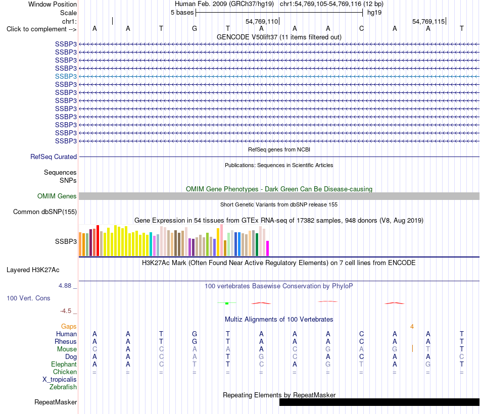Click the RepeatMasker track label
480x414 pixels.
click(x=56, y=402)
